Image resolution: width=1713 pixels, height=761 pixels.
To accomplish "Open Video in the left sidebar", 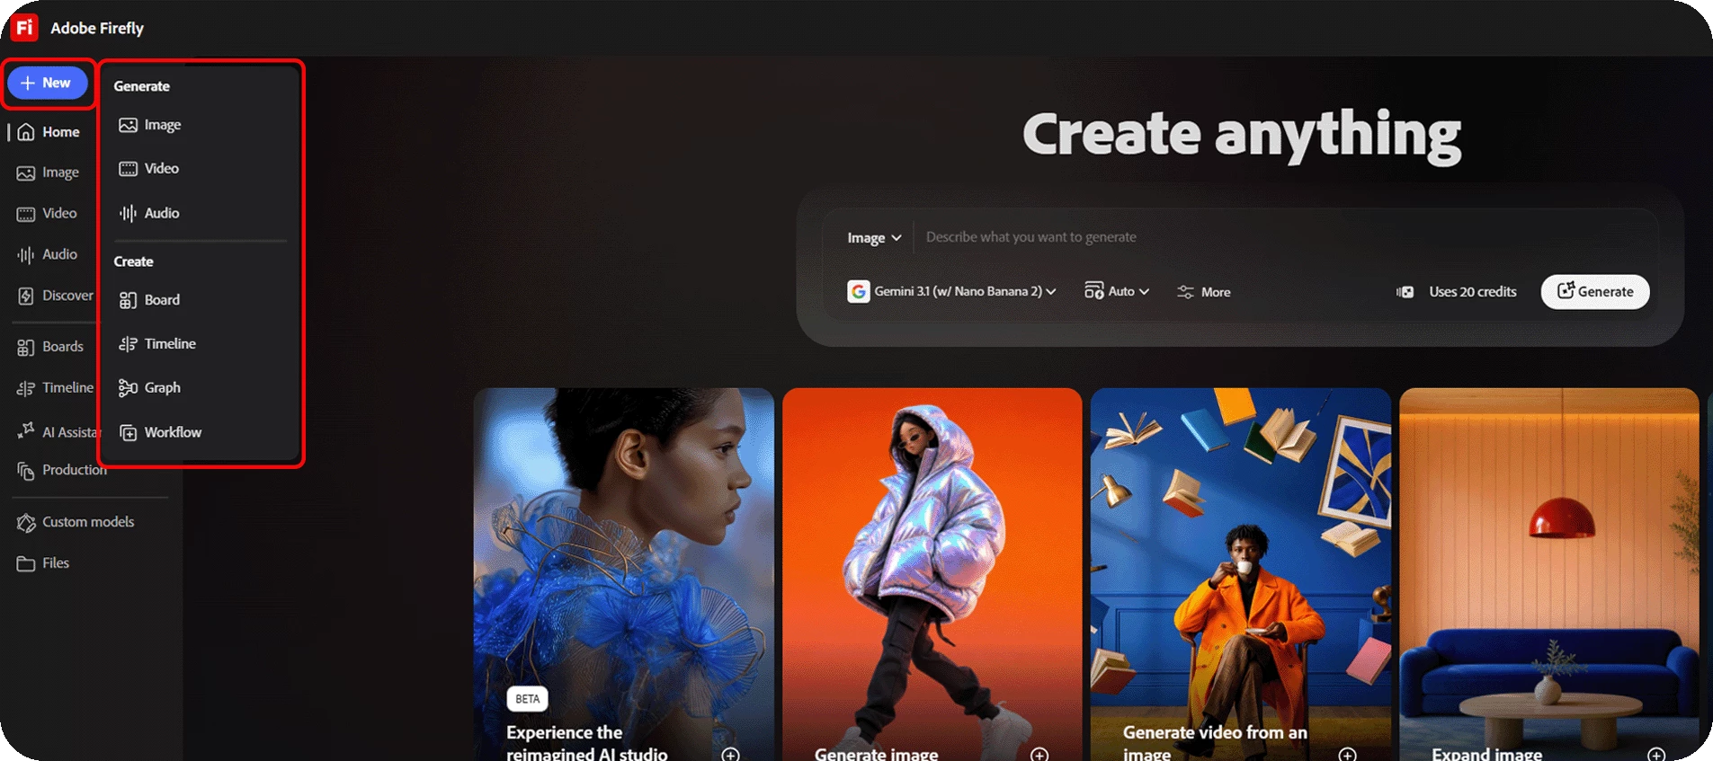I will pos(48,214).
